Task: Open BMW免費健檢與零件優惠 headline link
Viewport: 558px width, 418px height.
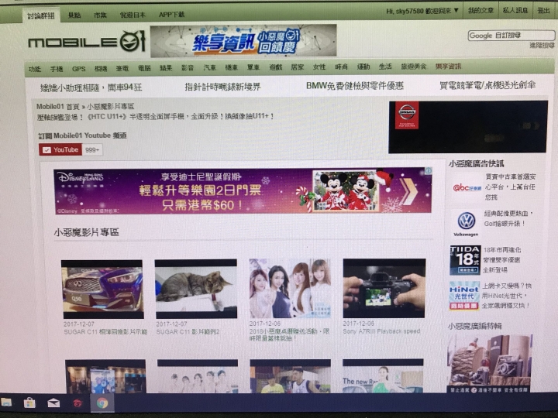Action: click(355, 86)
